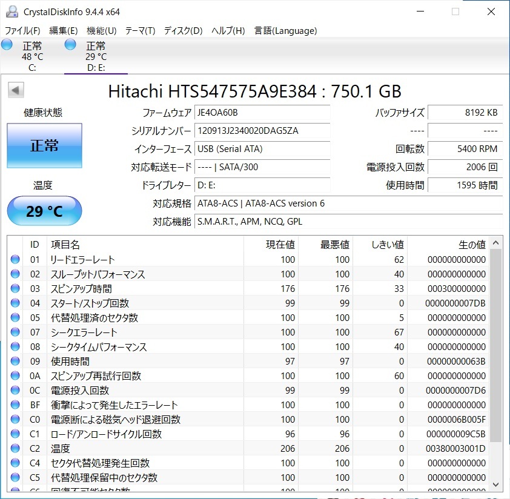Screen dimensions: 510x499
Task: Click the ID column header
Action: coord(35,244)
